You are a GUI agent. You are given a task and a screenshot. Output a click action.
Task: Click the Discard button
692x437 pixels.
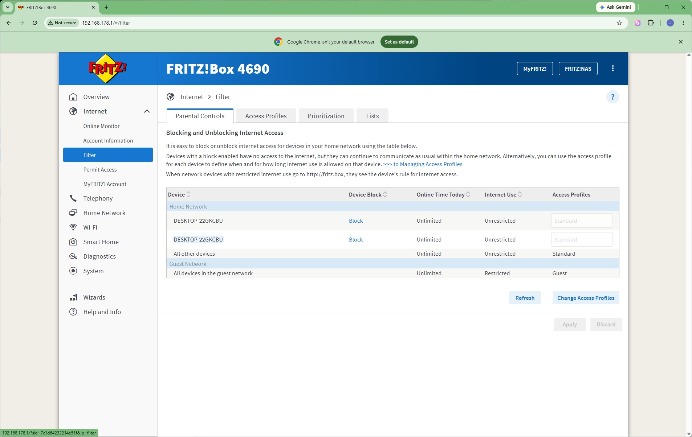[x=606, y=325]
